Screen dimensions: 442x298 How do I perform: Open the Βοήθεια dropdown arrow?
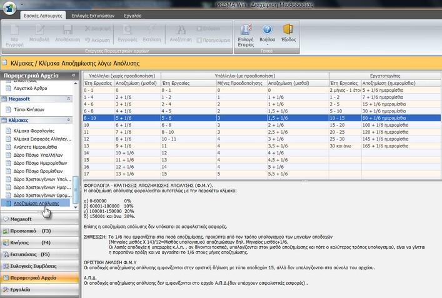pos(267,44)
